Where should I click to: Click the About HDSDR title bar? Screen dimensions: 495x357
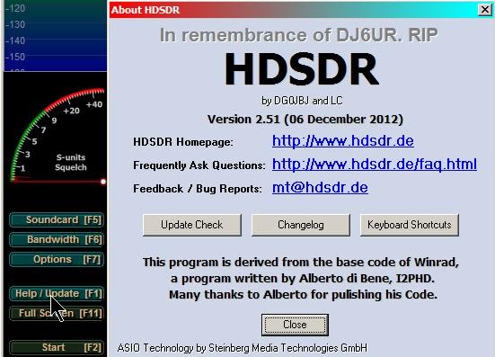(294, 10)
